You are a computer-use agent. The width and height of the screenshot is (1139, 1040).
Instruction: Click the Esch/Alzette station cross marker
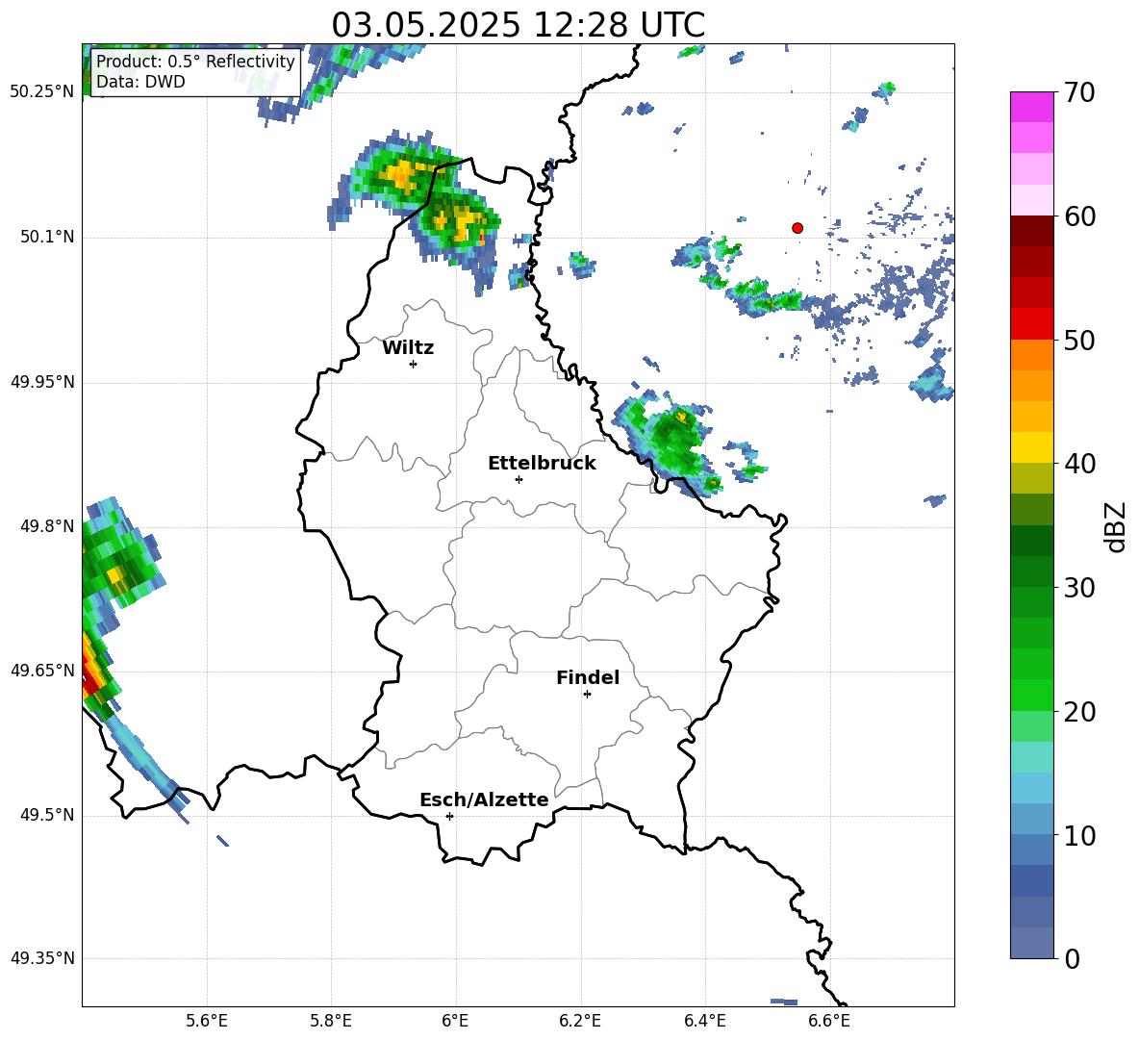pyautogui.click(x=449, y=816)
